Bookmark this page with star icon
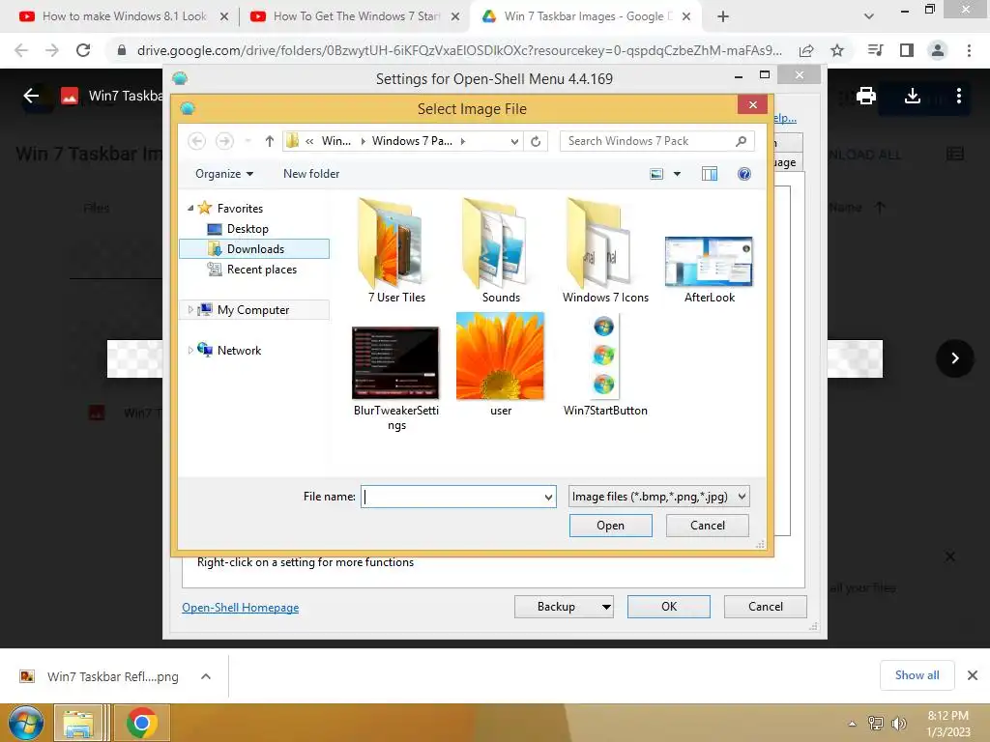This screenshot has width=990, height=742. point(836,50)
